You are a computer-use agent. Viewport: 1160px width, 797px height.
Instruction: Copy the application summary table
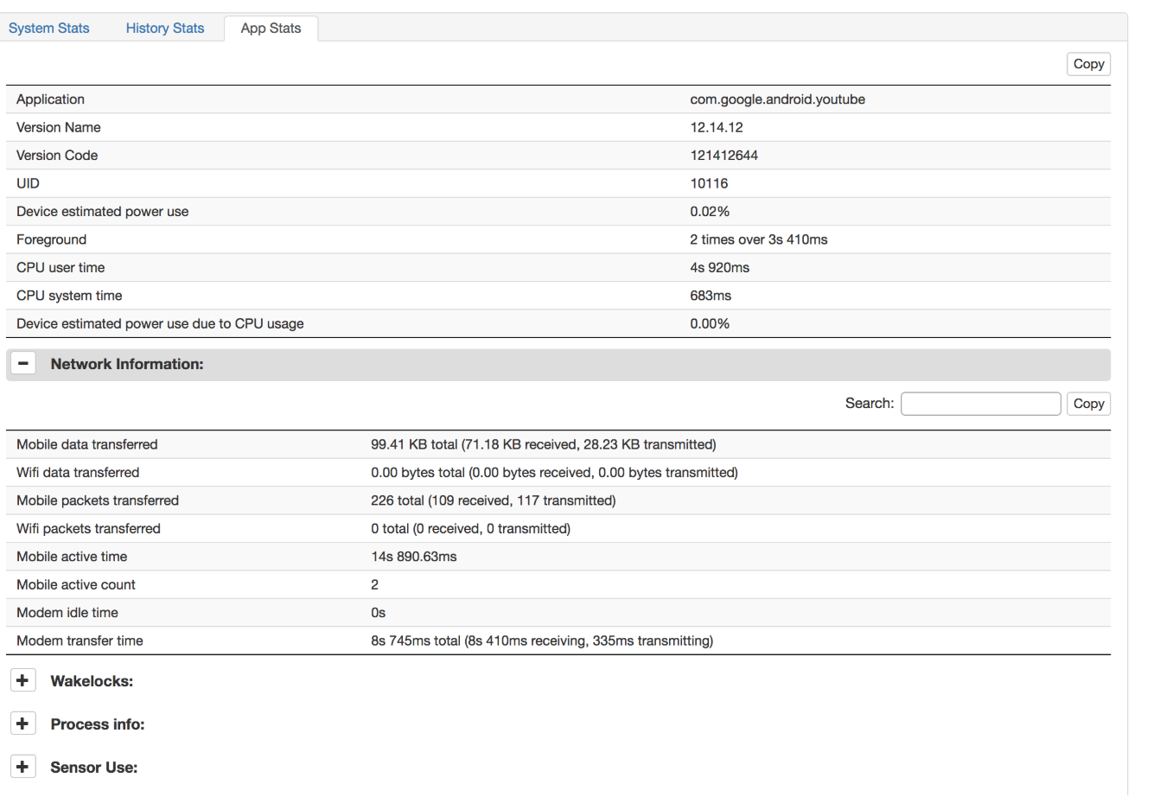tap(1088, 64)
